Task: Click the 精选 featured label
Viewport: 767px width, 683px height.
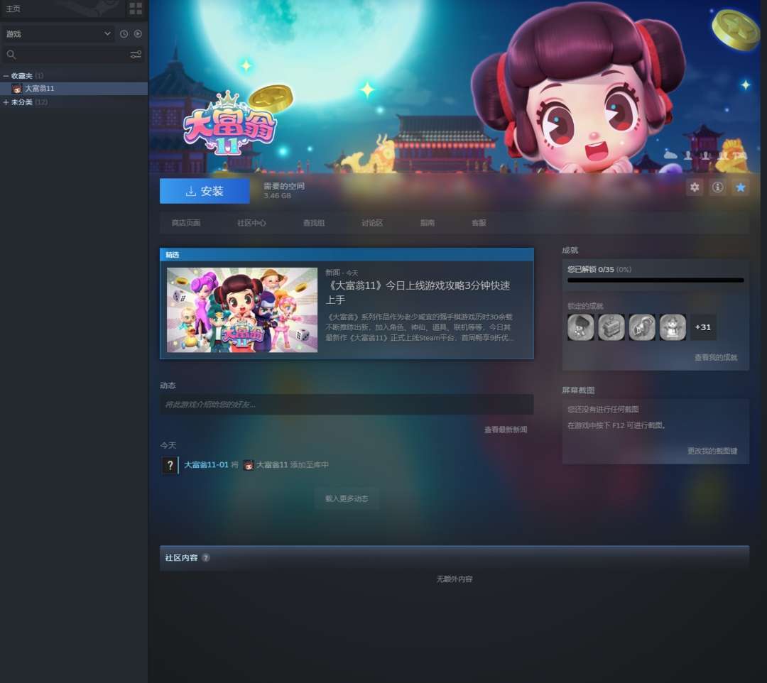Action: [x=172, y=255]
